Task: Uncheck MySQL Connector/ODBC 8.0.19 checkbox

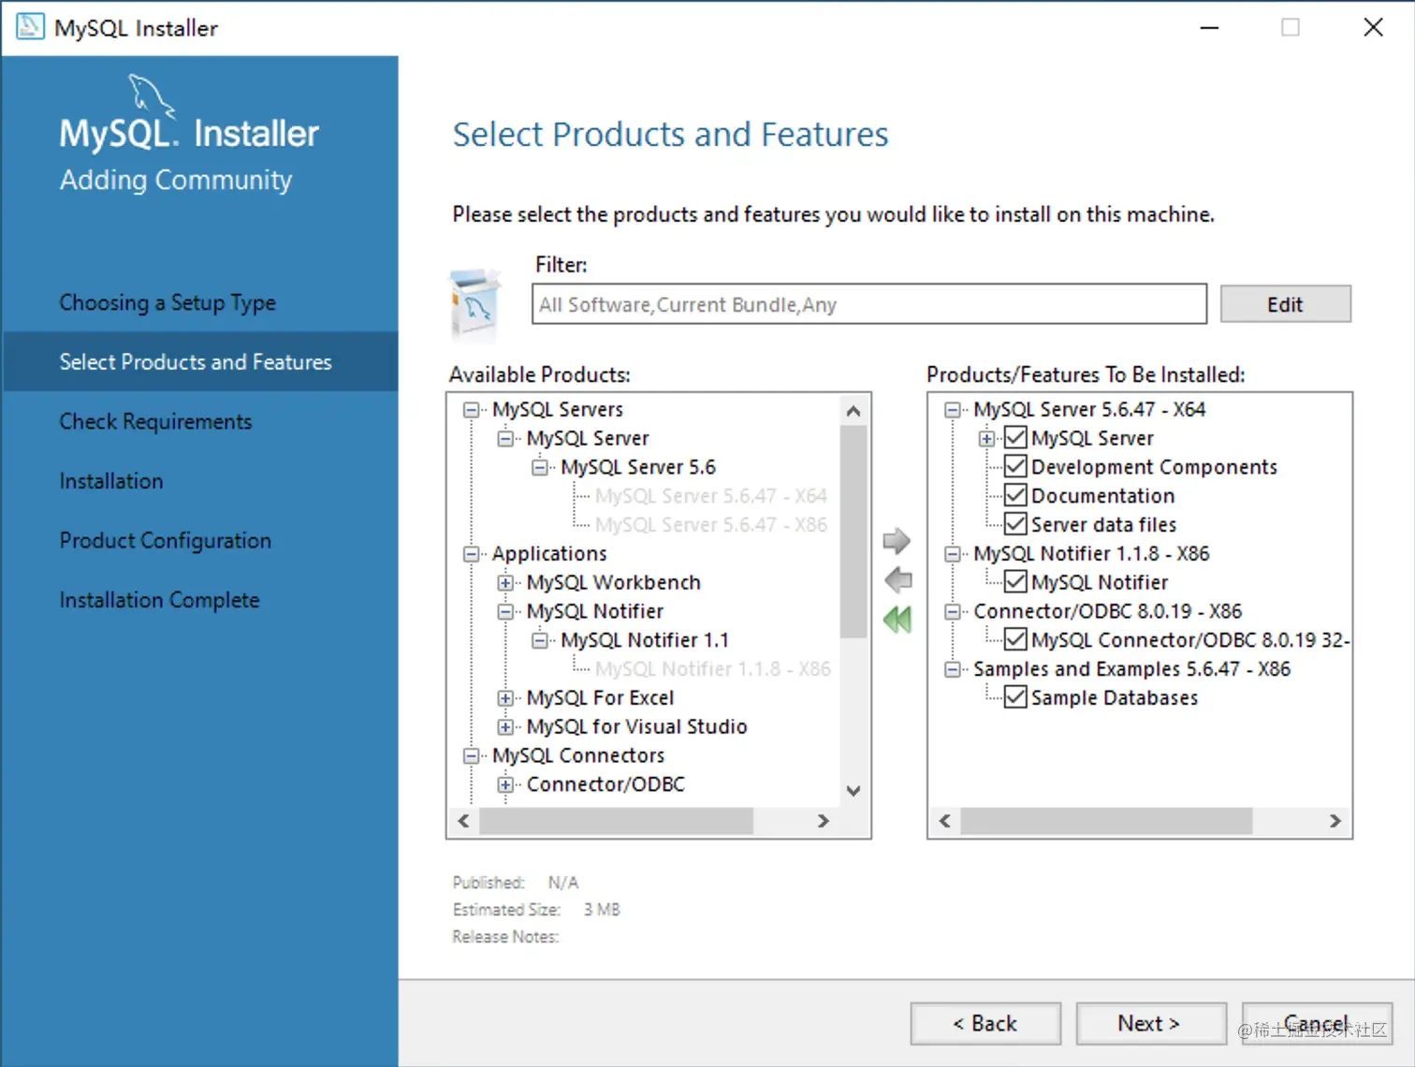Action: click(x=1015, y=640)
